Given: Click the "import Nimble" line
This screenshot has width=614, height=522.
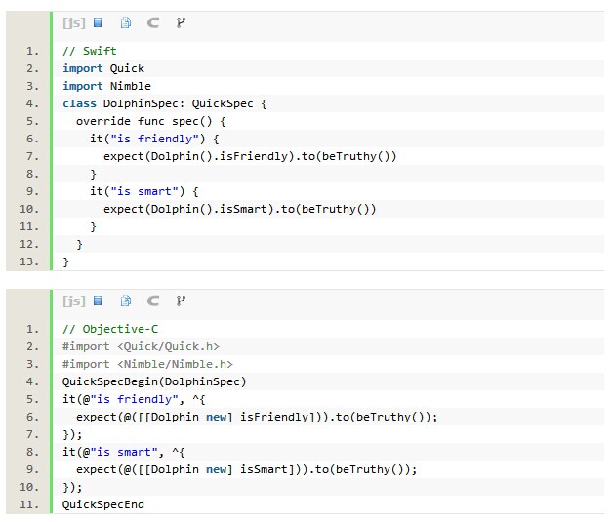Looking at the screenshot, I should coord(106,86).
